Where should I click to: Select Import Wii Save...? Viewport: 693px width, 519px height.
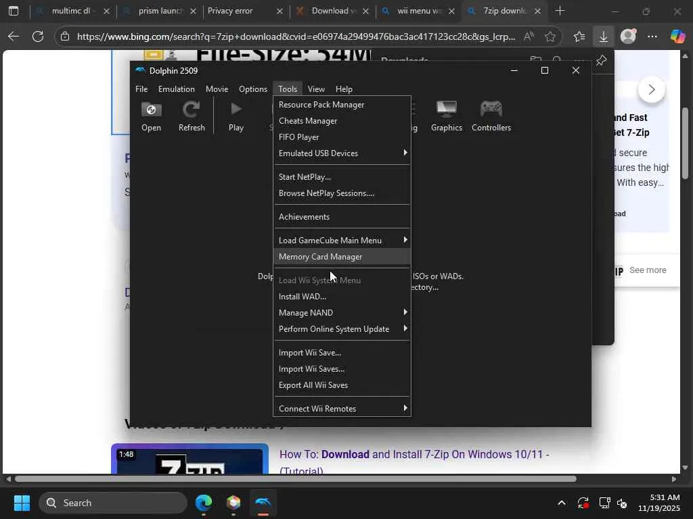(x=342, y=353)
